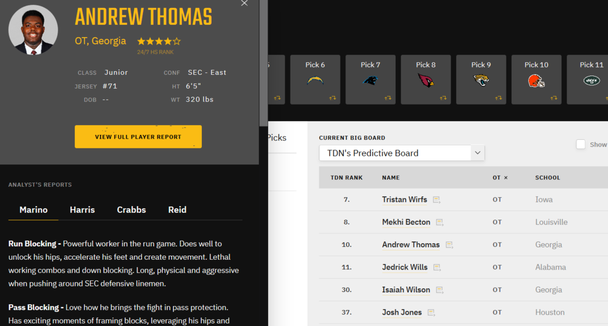This screenshot has width=608, height=326.
Task: Click the report icon beside Jedrick Wills
Action: tap(437, 268)
